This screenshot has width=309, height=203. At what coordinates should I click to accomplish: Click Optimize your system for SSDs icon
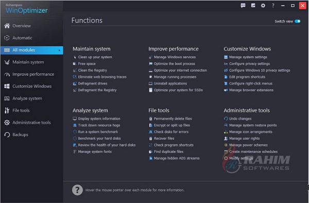[150, 90]
